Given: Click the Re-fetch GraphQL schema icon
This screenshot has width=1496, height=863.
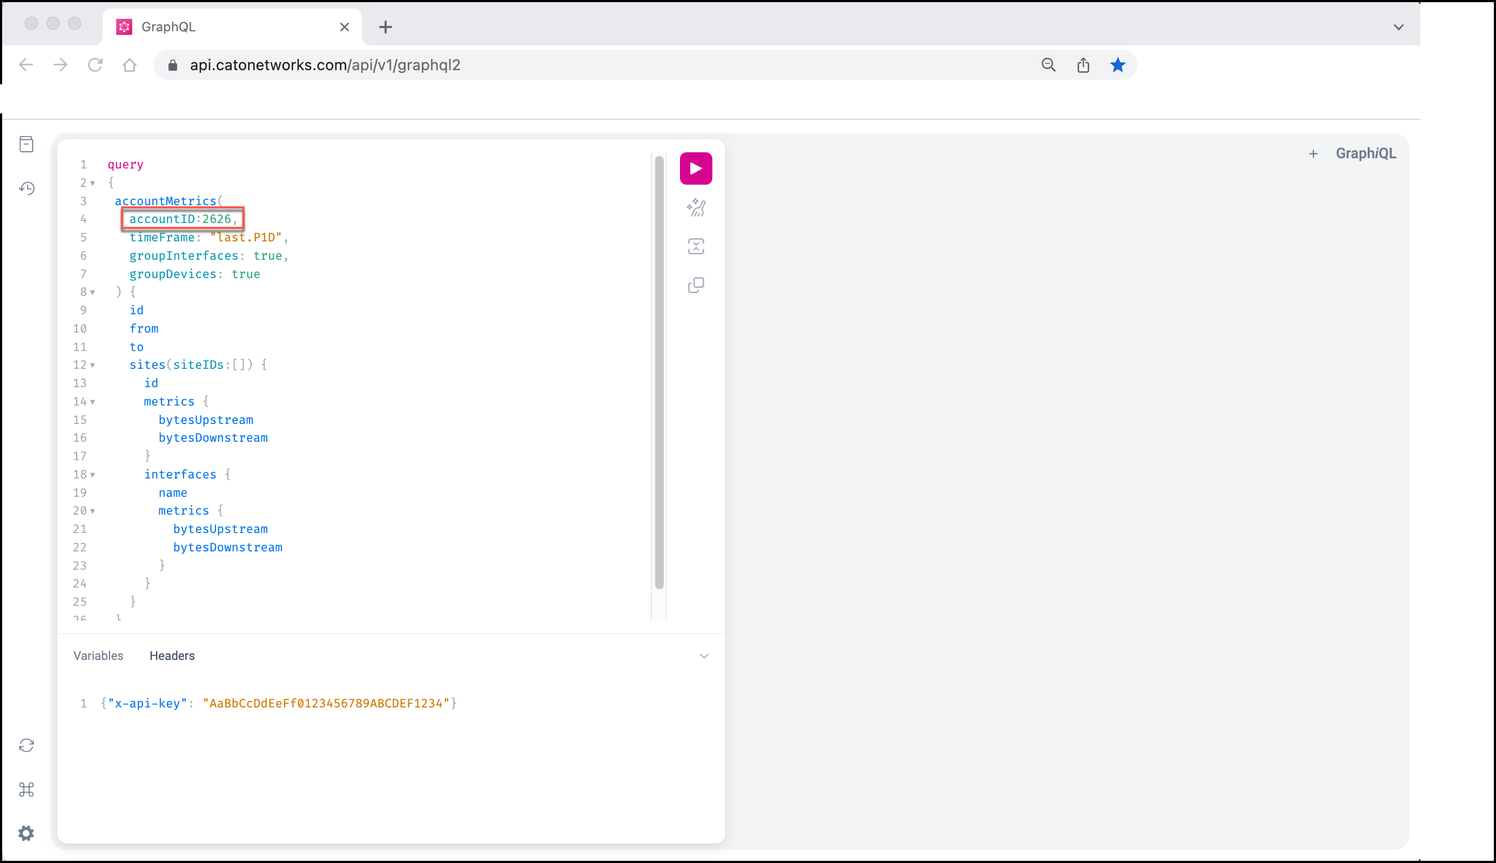Looking at the screenshot, I should tap(26, 745).
